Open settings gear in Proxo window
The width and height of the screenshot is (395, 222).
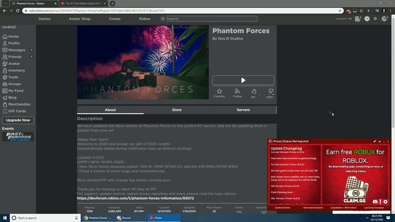click(385, 202)
